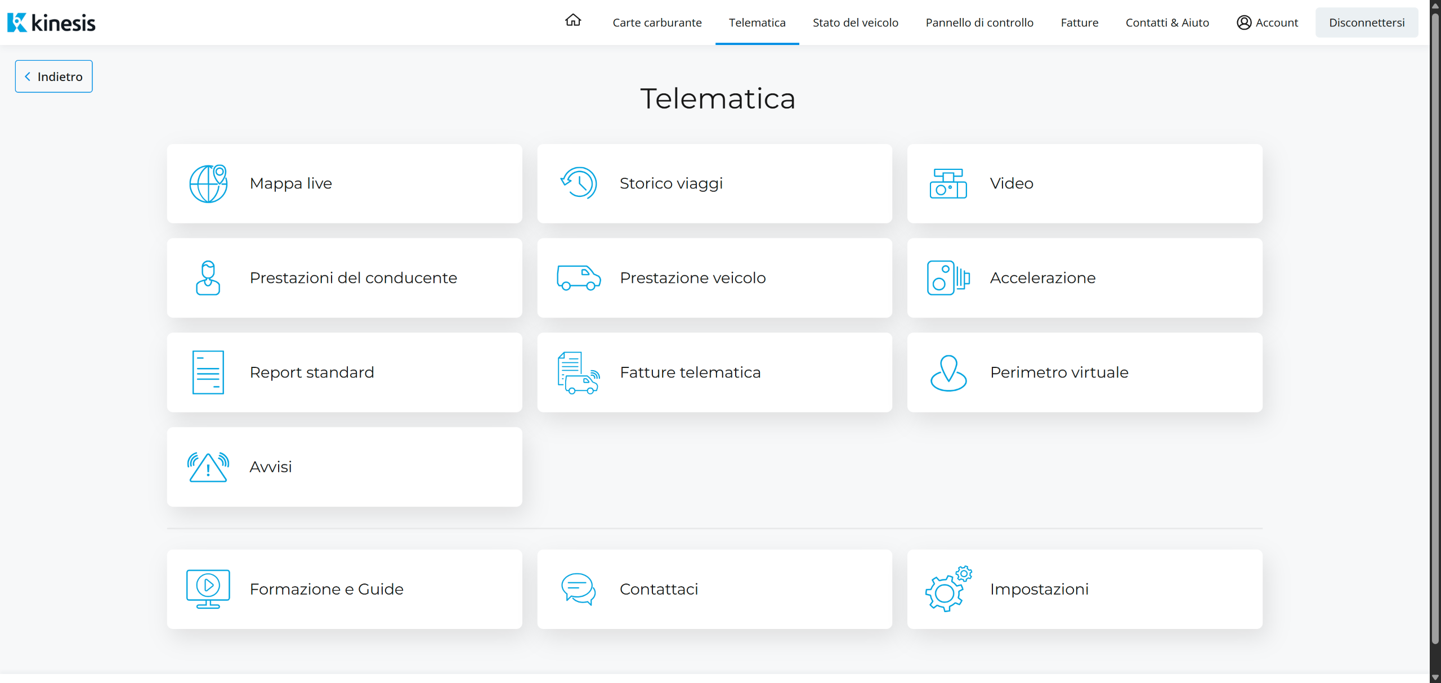The image size is (1441, 683).
Task: Open the Mappa live globe icon
Action: 208,183
